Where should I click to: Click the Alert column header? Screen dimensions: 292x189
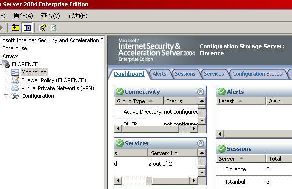pyautogui.click(x=279, y=101)
